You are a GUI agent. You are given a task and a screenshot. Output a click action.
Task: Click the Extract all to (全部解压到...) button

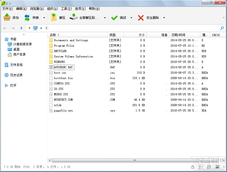[x=84, y=18]
